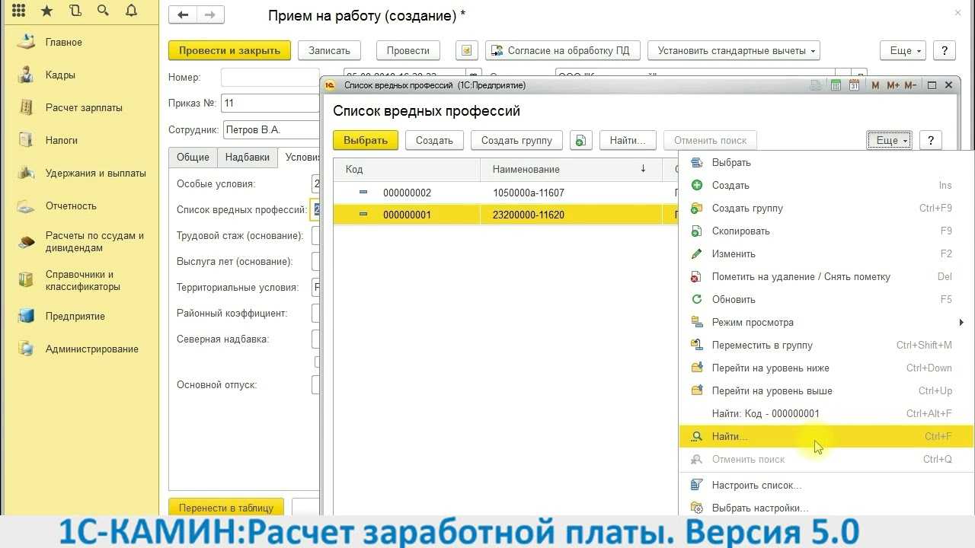Click the Найти... toolbar button
Viewport: 975px width, 548px height.
point(628,140)
